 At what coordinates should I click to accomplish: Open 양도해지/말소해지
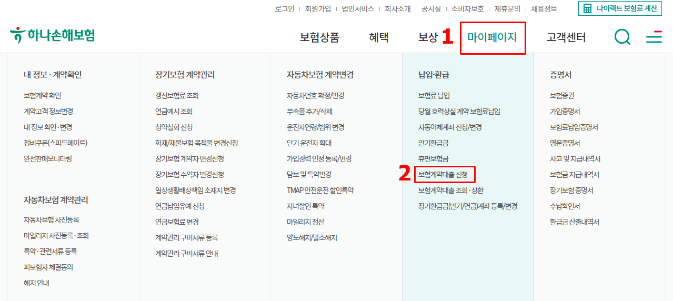[x=312, y=238]
